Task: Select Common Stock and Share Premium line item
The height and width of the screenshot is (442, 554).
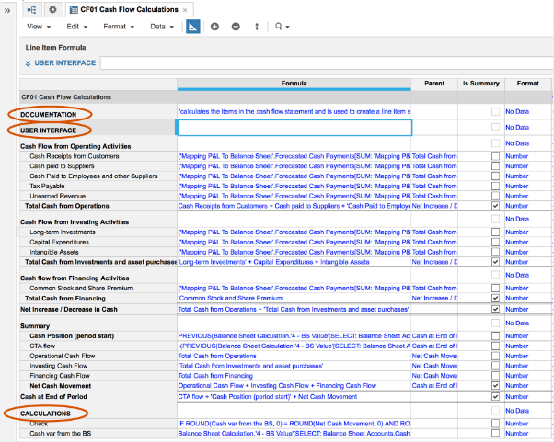Action: click(x=98, y=289)
